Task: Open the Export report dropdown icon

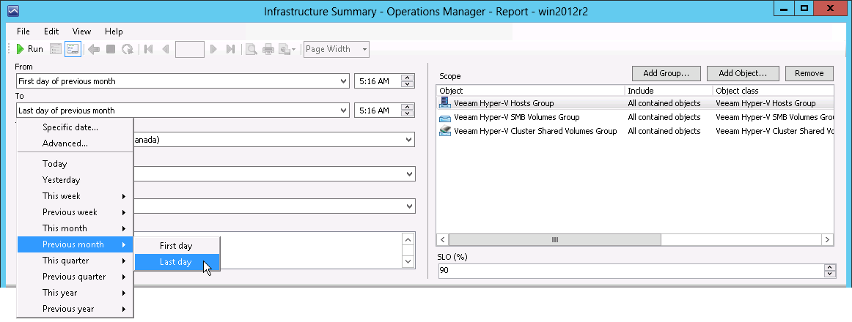Action: pyautogui.click(x=287, y=49)
